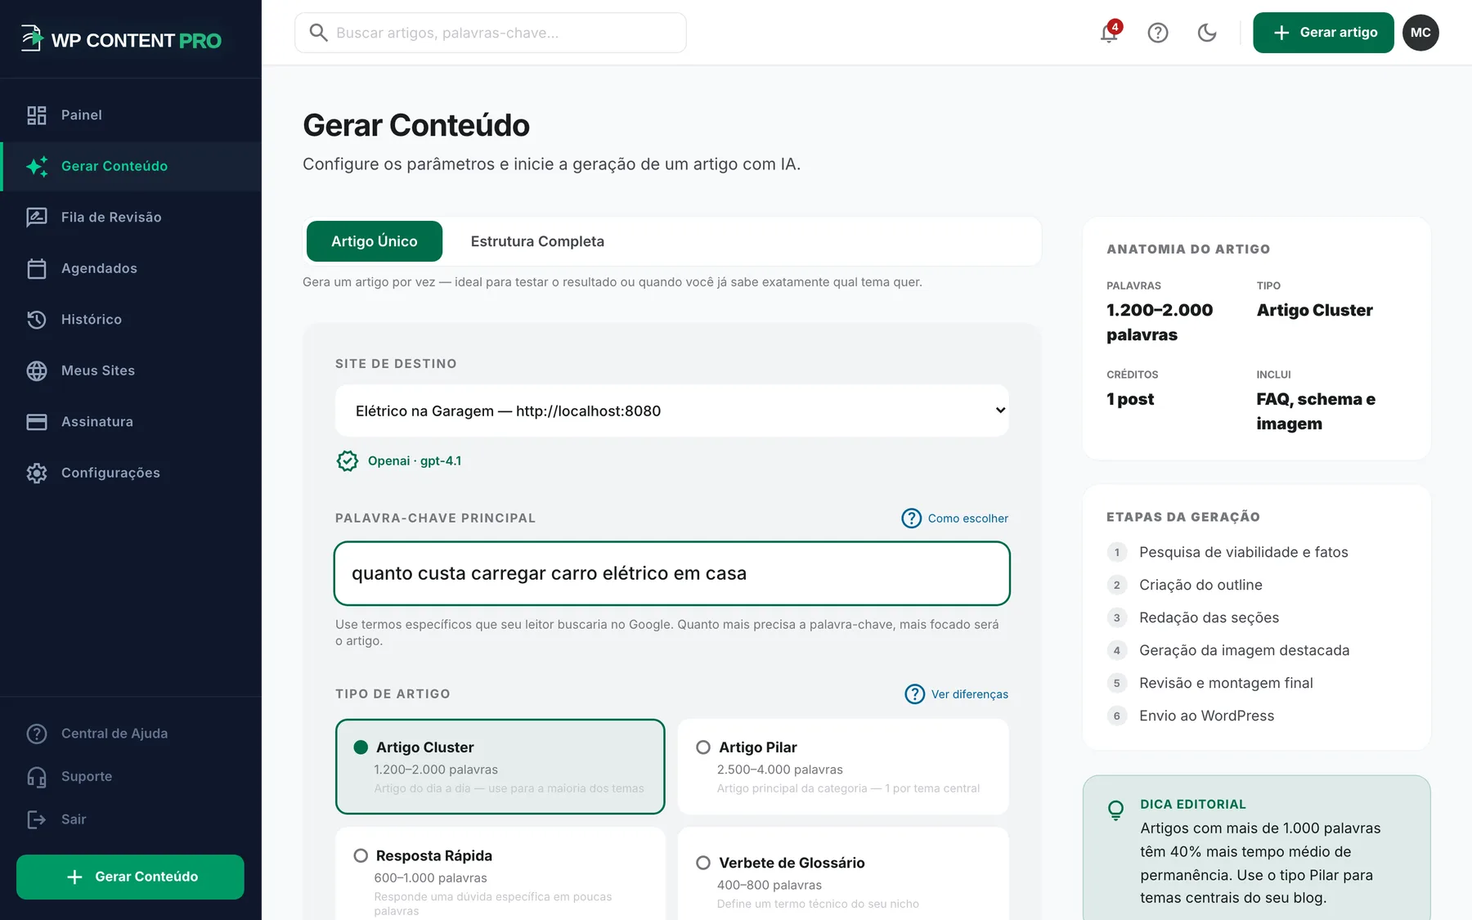1472x920 pixels.
Task: Open the Painel dashboard icon
Action: click(x=37, y=115)
